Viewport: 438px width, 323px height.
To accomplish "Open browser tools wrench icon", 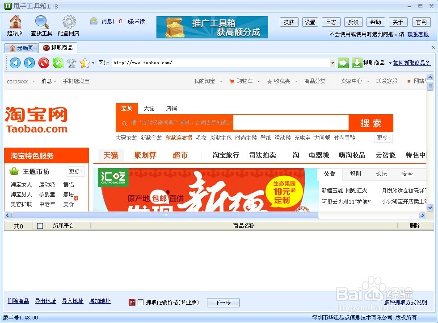I will click(x=71, y=63).
